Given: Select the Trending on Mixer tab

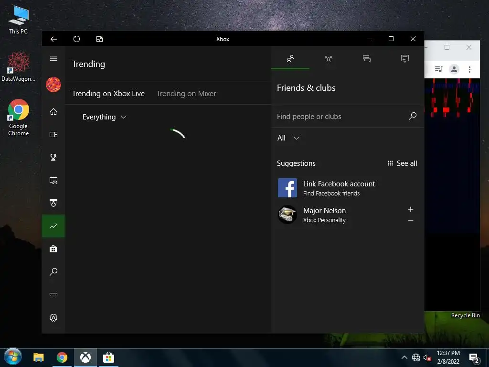Looking at the screenshot, I should [x=186, y=94].
